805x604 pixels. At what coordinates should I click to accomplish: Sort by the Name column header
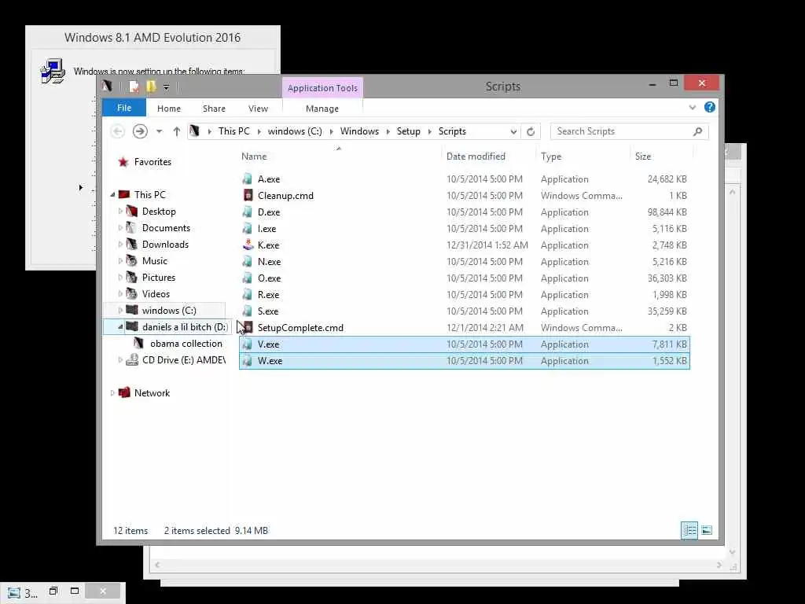pos(339,157)
